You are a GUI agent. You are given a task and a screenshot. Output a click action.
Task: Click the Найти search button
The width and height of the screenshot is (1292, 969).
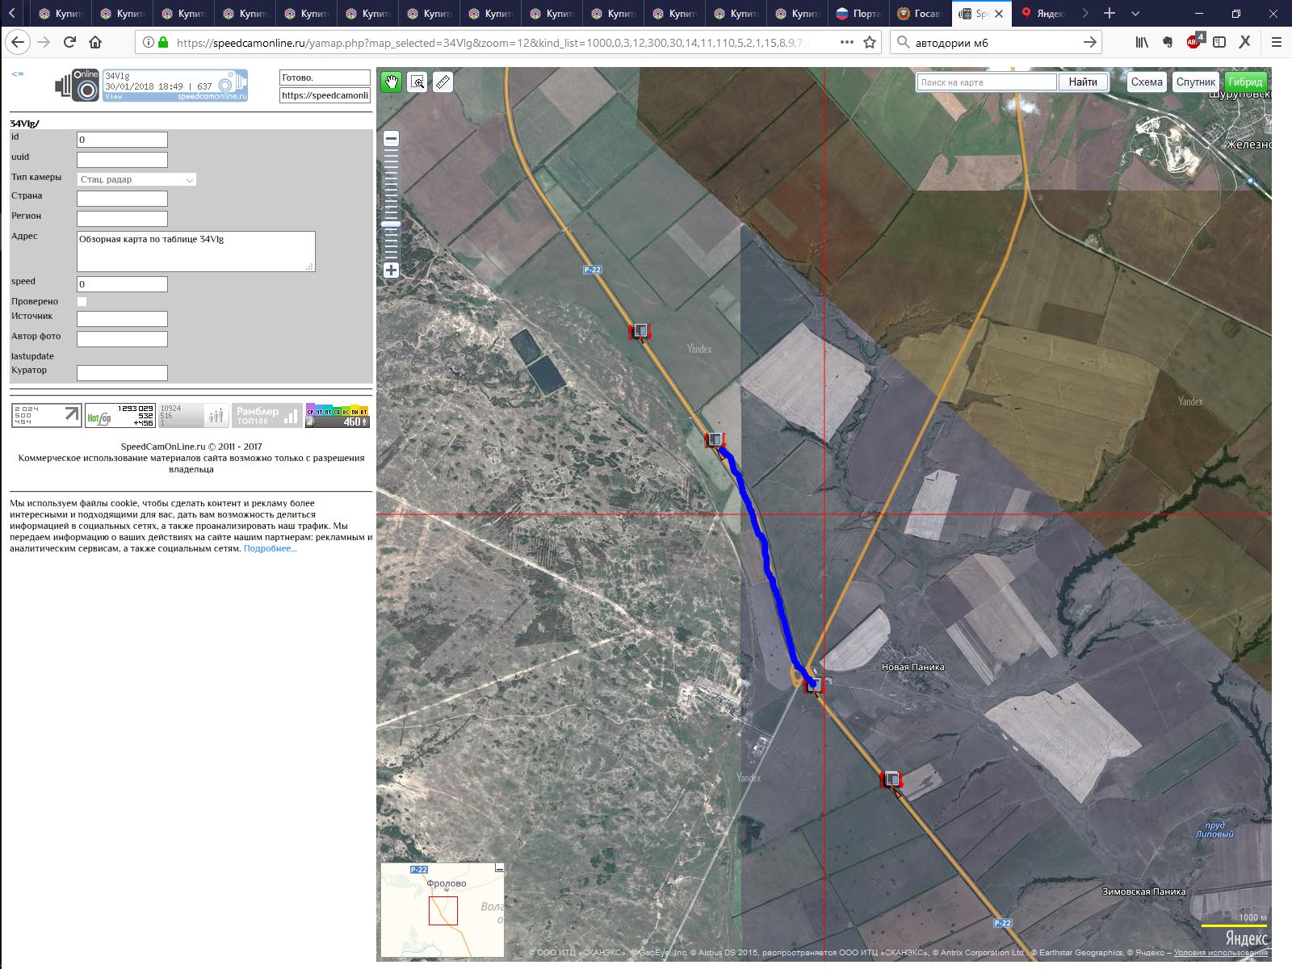click(x=1083, y=82)
